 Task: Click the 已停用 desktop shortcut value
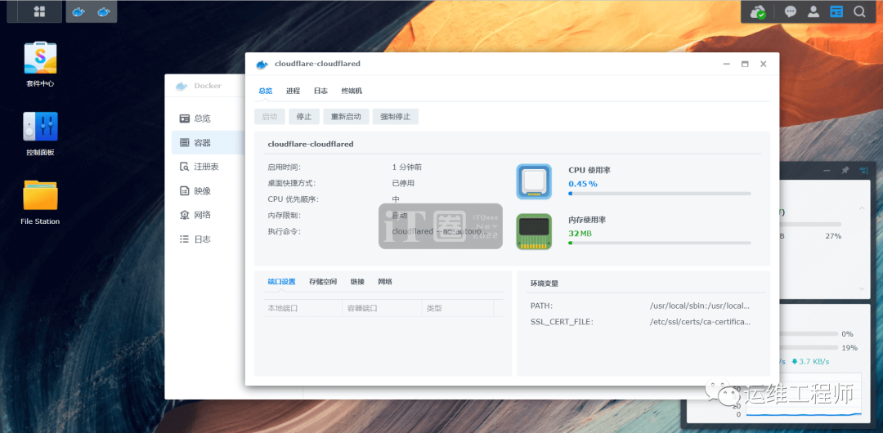click(403, 183)
